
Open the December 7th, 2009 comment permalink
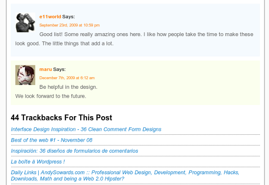click(67, 78)
